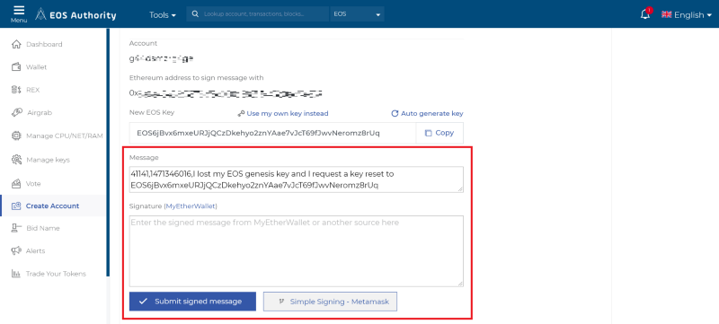Open the MyEtherWallet link

coord(191,206)
